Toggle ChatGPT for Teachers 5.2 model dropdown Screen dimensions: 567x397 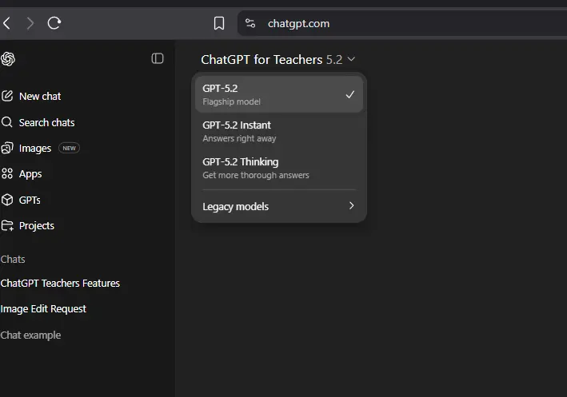tap(278, 59)
